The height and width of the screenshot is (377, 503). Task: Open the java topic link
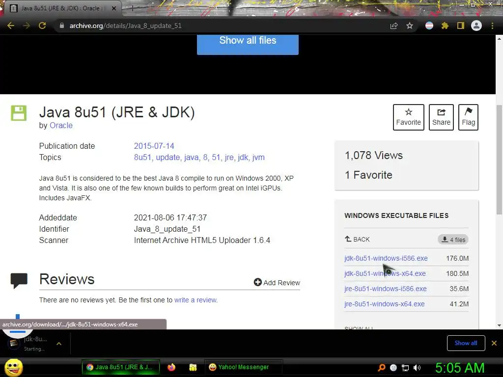click(191, 158)
